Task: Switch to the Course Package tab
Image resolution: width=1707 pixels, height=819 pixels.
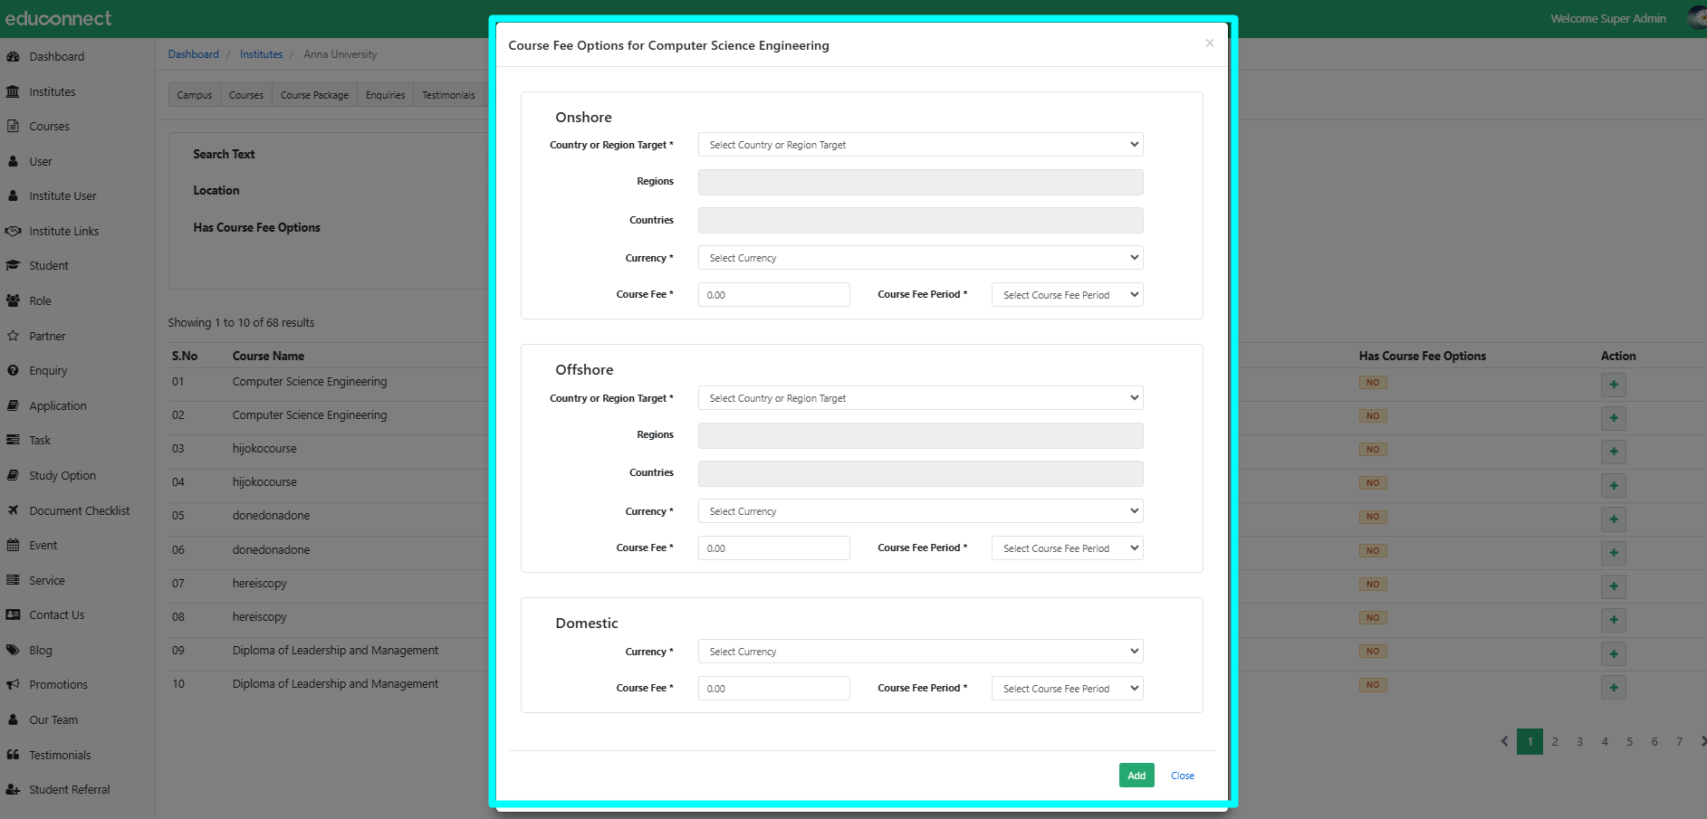Action: pos(314,95)
